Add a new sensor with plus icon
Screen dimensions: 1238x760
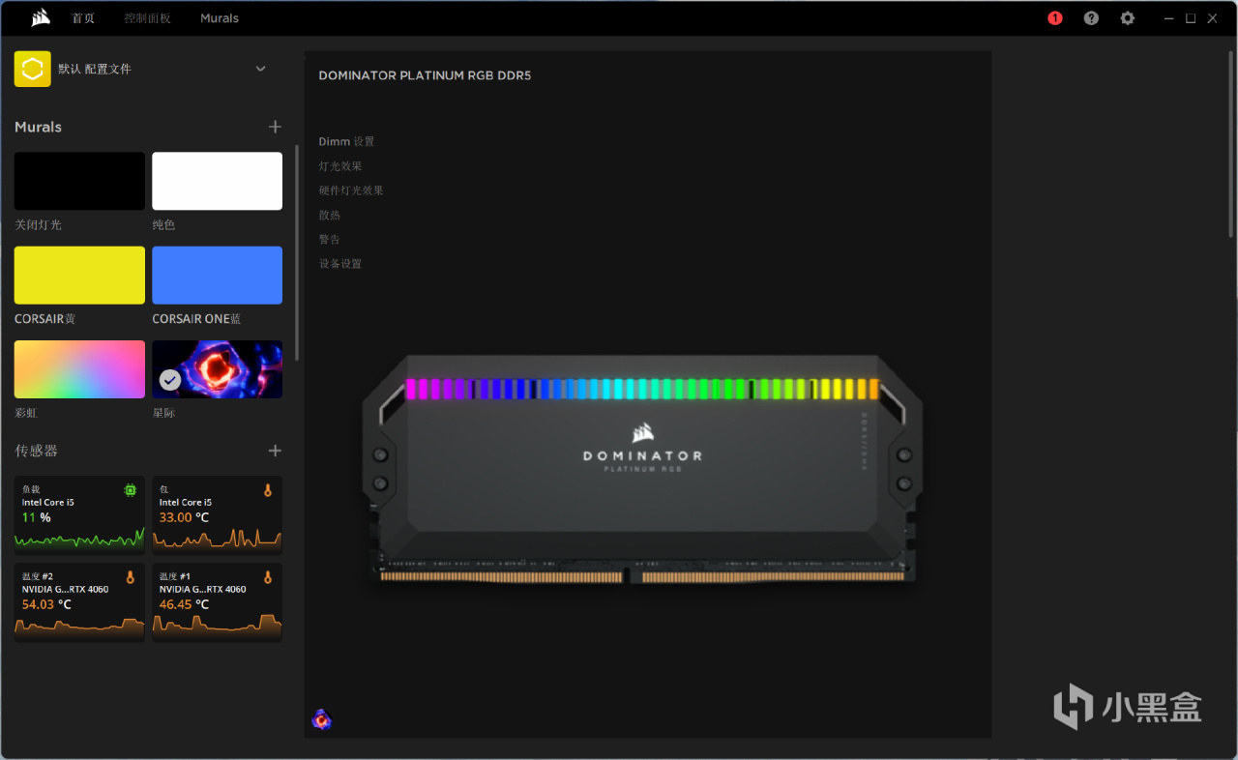[x=275, y=451]
